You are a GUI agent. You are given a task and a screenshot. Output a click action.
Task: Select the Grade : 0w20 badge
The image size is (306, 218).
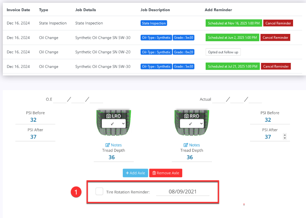point(183,52)
